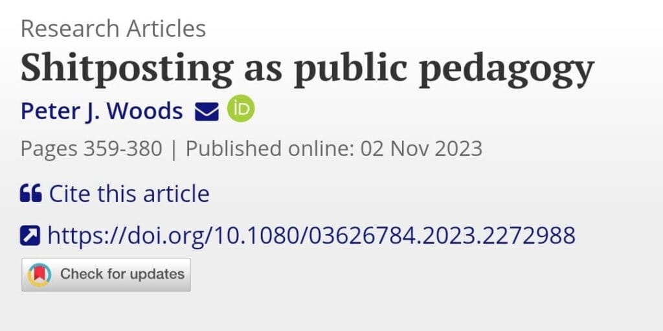Screen dimensions: 663x331
Task: Follow the doi.org article link
Action: tap(311, 235)
